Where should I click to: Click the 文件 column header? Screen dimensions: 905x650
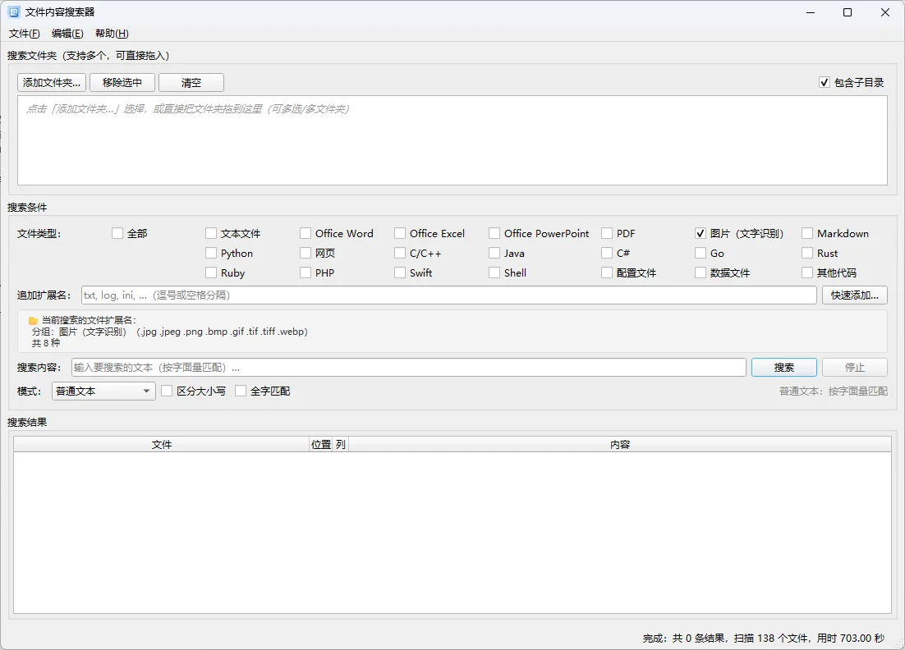click(x=162, y=444)
